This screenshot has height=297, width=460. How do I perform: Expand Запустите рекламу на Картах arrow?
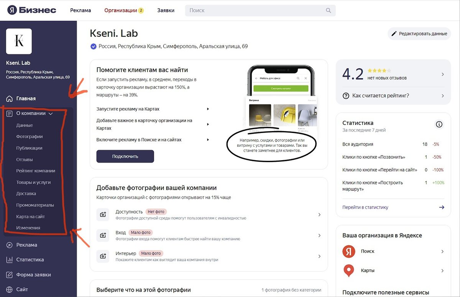click(x=208, y=109)
